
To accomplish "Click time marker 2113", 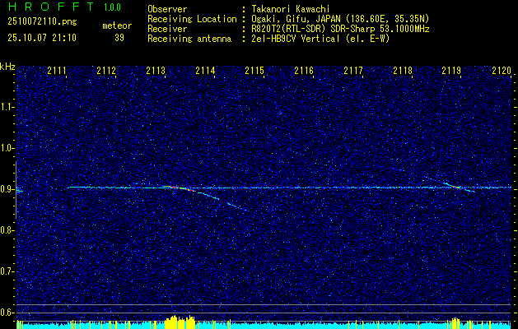I will tap(156, 71).
